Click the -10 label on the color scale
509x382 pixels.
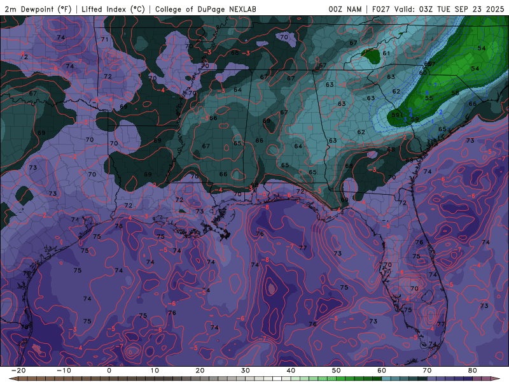click(64, 371)
